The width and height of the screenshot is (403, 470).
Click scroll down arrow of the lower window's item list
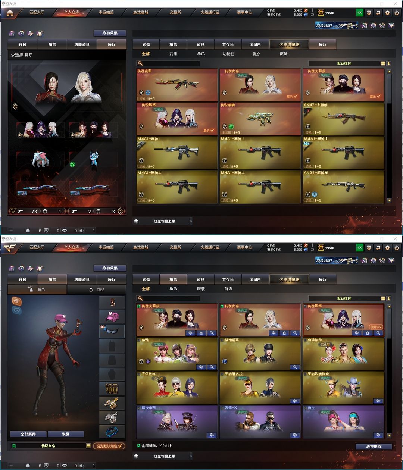[389, 435]
